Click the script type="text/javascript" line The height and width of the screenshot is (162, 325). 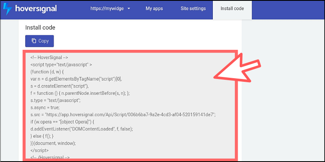point(61,65)
